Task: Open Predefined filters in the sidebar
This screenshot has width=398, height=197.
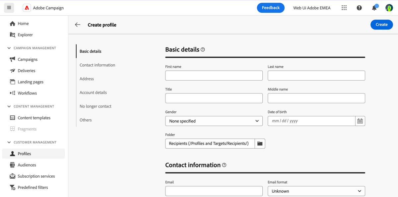Action: point(12,187)
